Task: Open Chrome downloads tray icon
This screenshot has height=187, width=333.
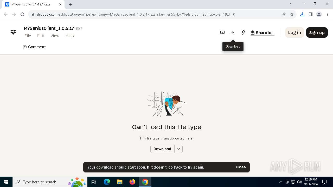Action: click(302, 14)
